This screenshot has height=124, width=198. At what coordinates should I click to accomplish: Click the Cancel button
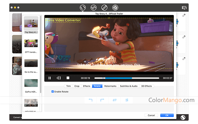tap(151, 115)
